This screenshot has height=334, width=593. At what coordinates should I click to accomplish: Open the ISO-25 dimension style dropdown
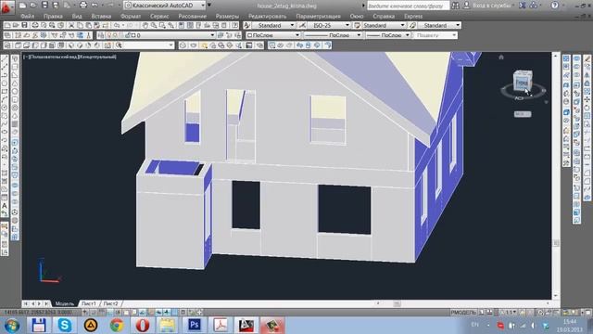[329, 25]
